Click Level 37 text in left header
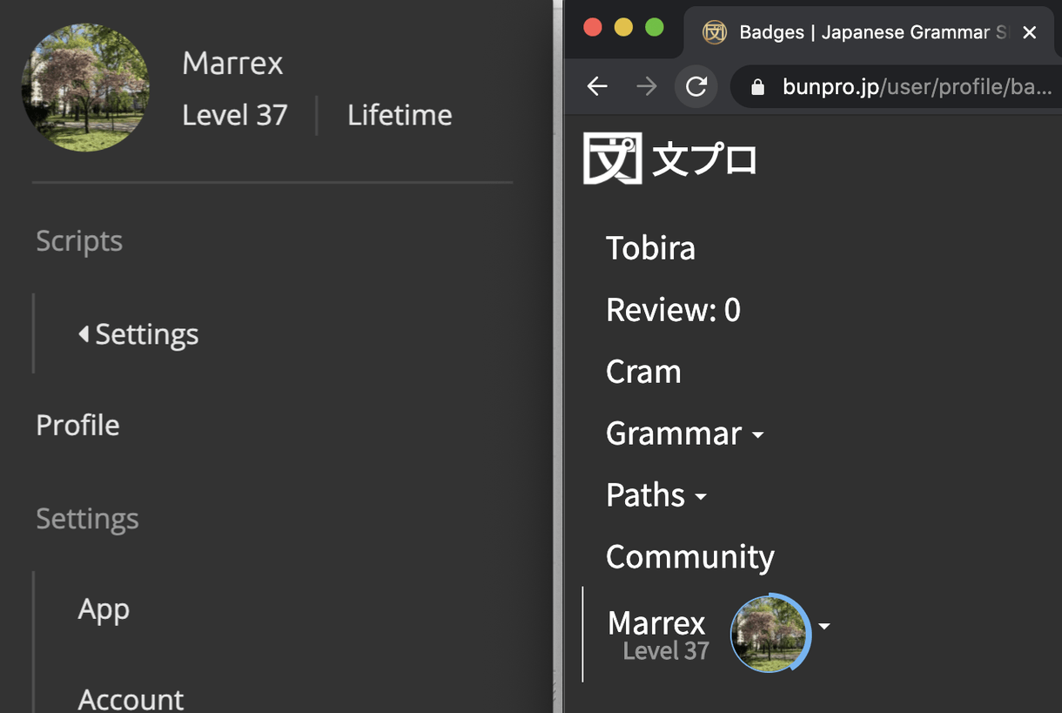1062x713 pixels. point(235,115)
